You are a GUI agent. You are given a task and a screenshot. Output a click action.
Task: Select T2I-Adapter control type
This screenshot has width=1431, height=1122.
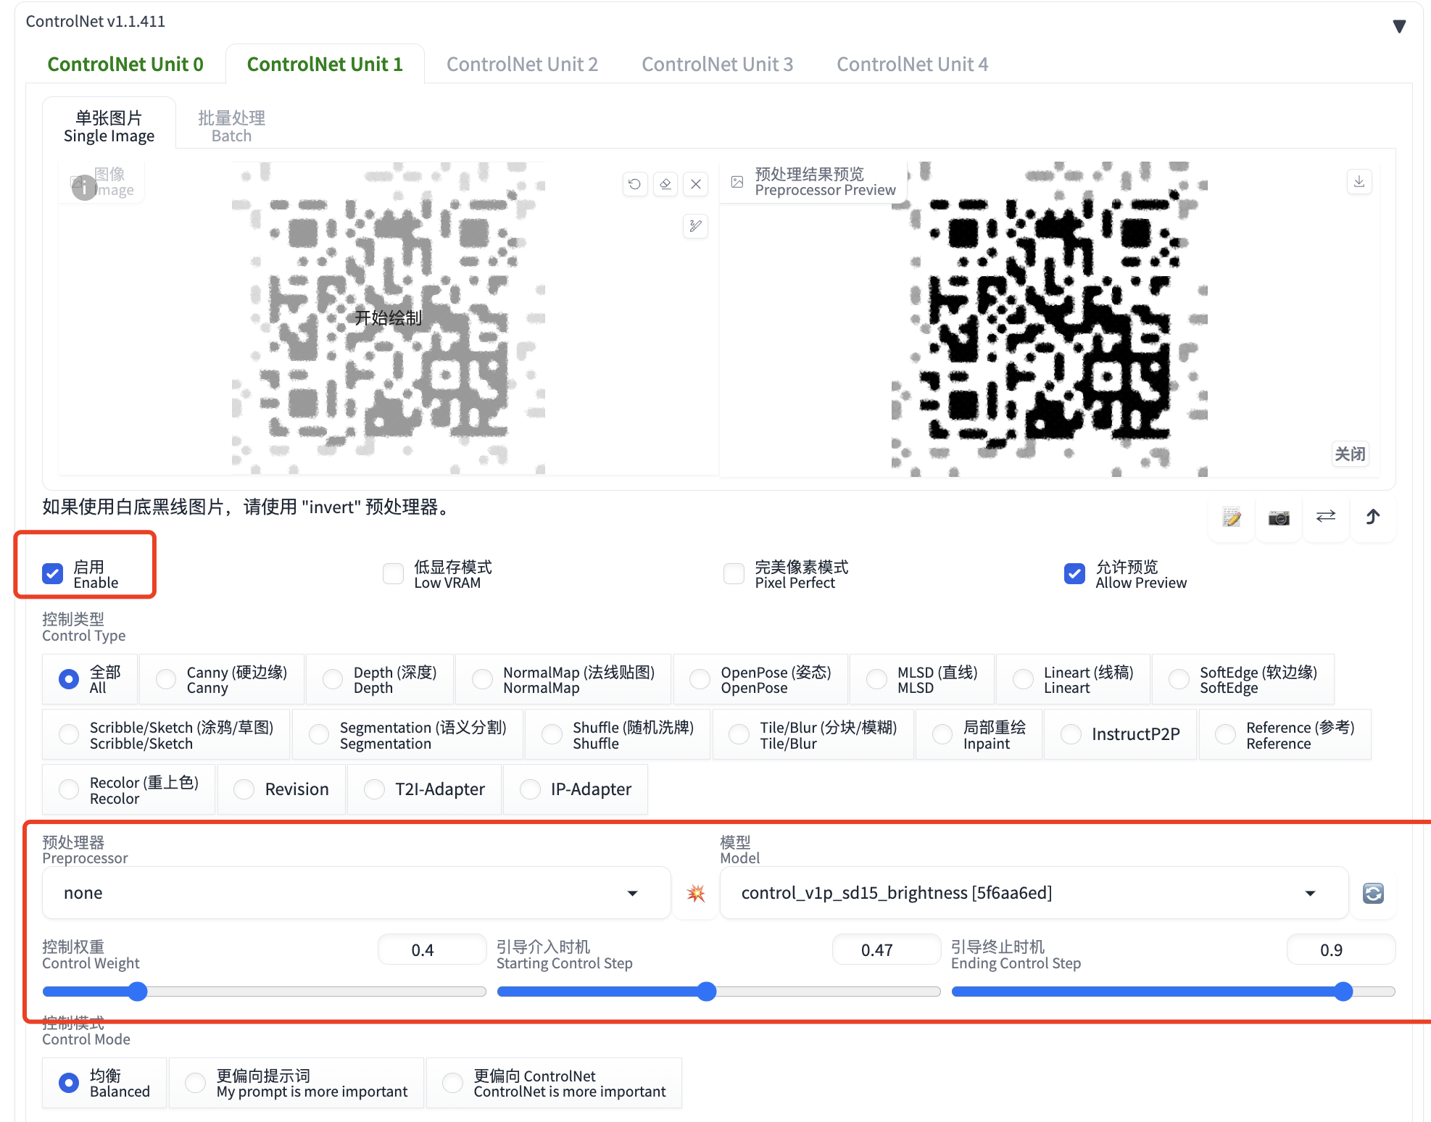(424, 789)
